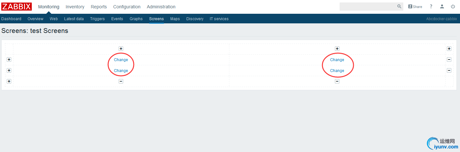Click the plus icon at the top-right grid corner
The width and height of the screenshot is (460, 152).
tap(449, 49)
